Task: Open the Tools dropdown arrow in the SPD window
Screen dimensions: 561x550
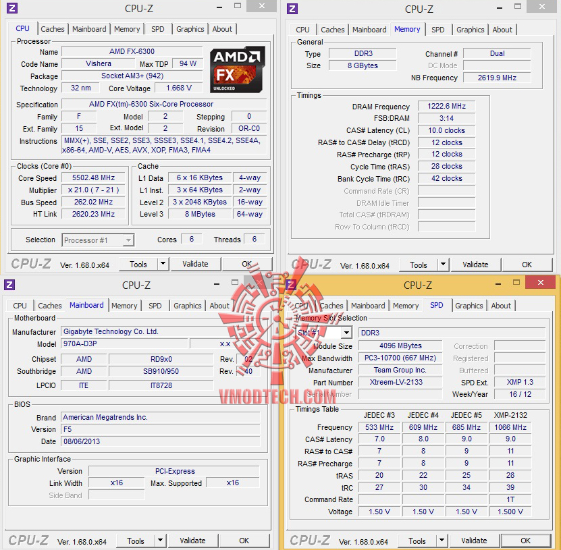Action: point(442,541)
